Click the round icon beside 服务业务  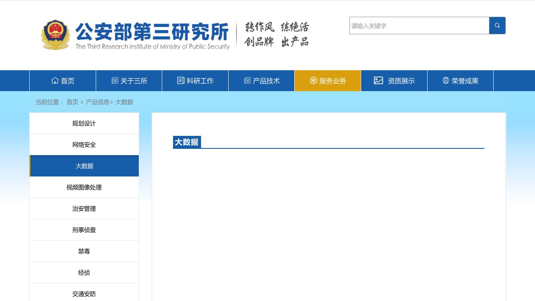(313, 81)
